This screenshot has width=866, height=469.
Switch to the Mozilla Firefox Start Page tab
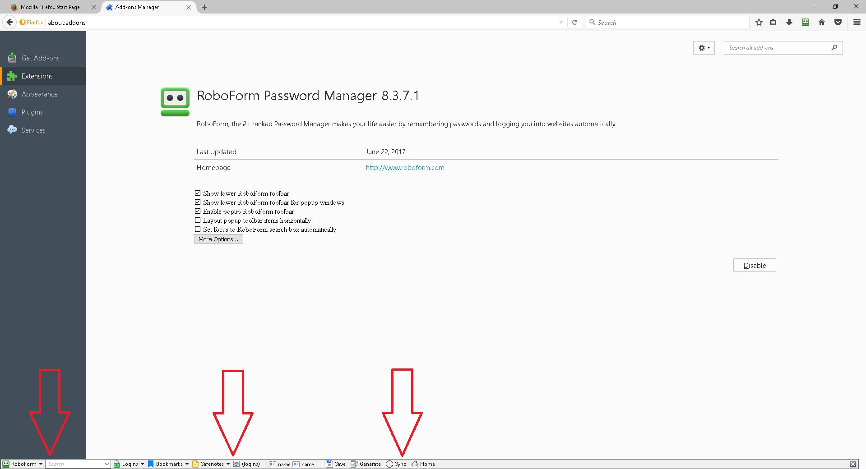pos(50,7)
